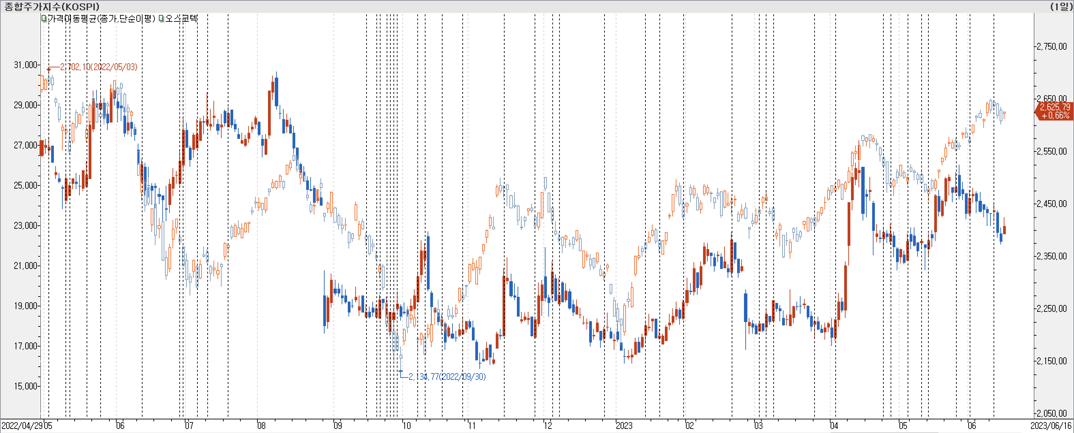Click the 가격이동평균 legend color box
This screenshot has height=433, width=1074.
[x=44, y=18]
